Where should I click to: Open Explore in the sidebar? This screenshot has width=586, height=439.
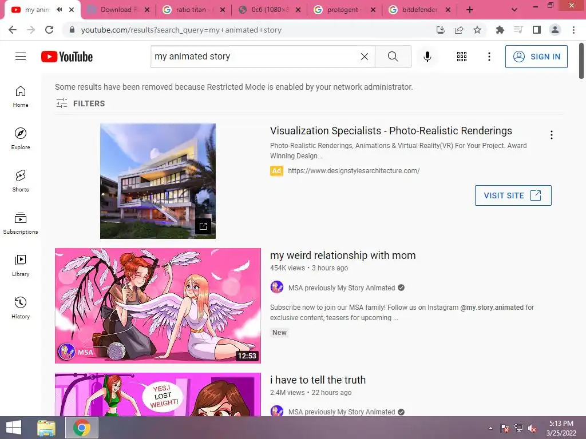tap(21, 138)
